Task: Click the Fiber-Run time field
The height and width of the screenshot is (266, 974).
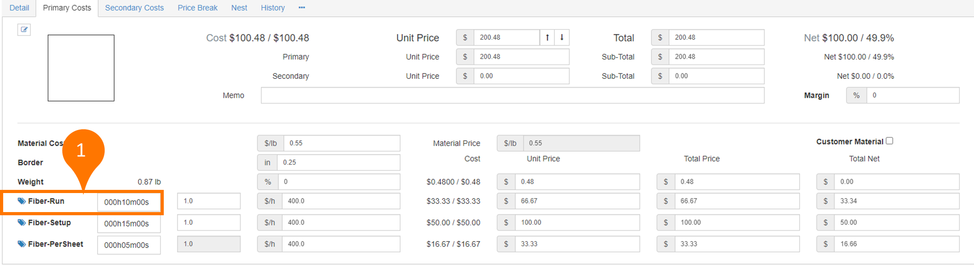Action: click(129, 202)
